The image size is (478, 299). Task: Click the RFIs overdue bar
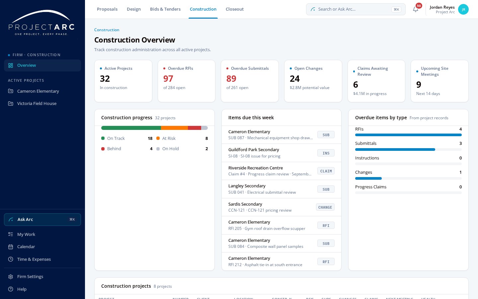[408, 135]
